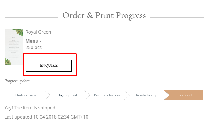Select the Print production progress step
Image resolution: width=211 pixels, height=124 pixels.
click(x=107, y=95)
